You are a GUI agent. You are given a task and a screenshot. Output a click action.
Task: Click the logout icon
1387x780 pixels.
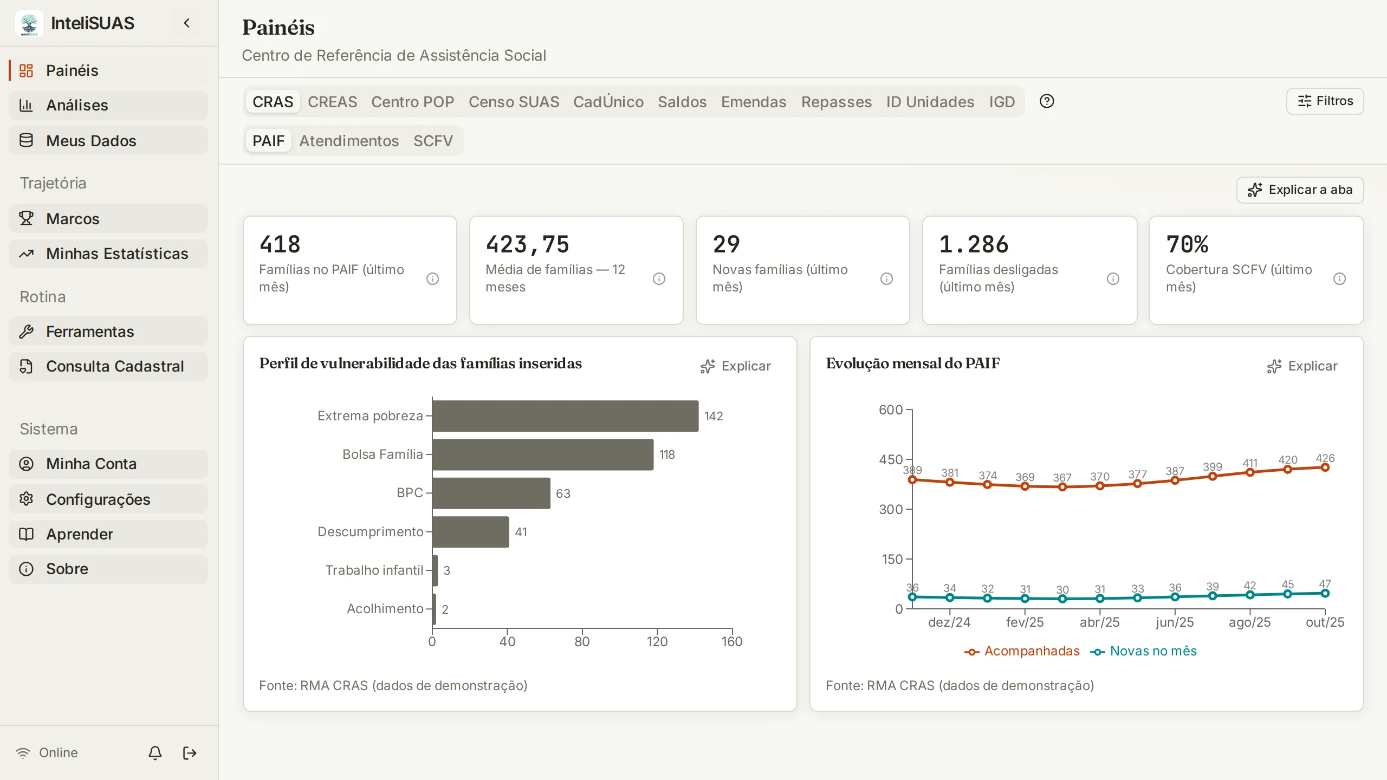(x=190, y=753)
